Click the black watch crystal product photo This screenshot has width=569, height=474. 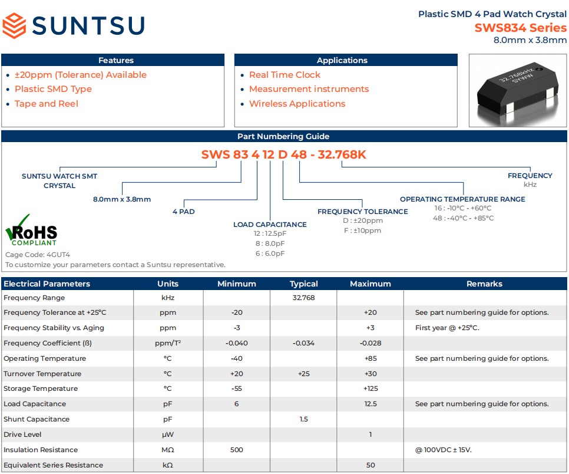pyautogui.click(x=518, y=90)
